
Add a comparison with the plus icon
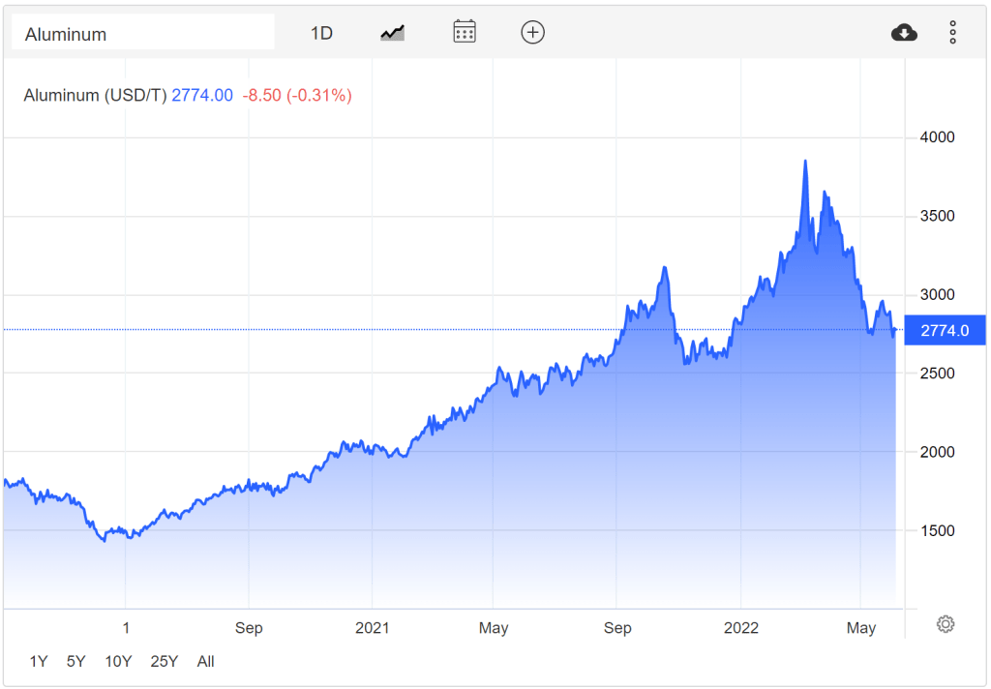point(533,32)
